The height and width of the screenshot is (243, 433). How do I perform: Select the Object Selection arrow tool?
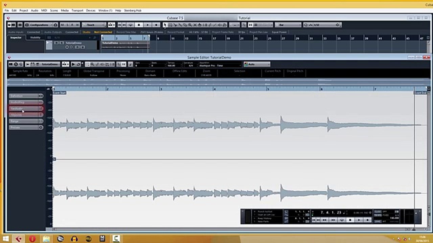click(x=165, y=25)
